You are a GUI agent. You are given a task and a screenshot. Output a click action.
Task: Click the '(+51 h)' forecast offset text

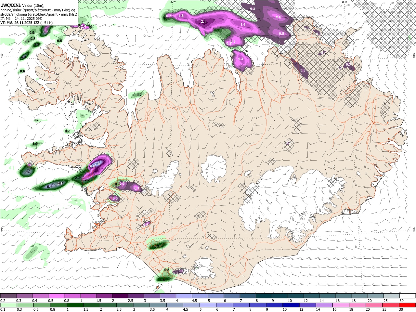47,23
